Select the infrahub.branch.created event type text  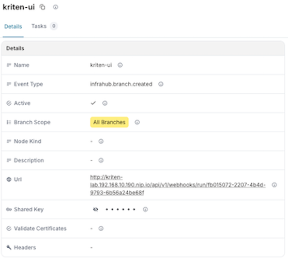click(121, 84)
